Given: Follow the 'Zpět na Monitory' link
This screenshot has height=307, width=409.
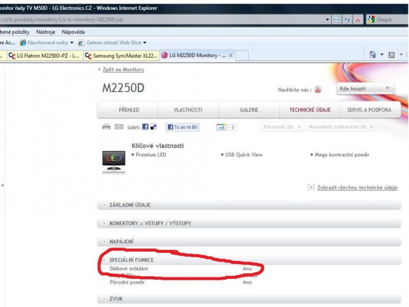Looking at the screenshot, I should pyautogui.click(x=123, y=69).
